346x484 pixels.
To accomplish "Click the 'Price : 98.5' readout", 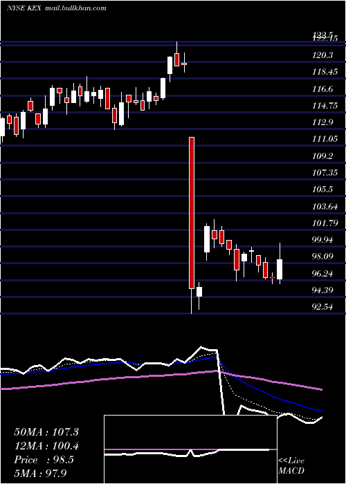I will (x=44, y=460).
